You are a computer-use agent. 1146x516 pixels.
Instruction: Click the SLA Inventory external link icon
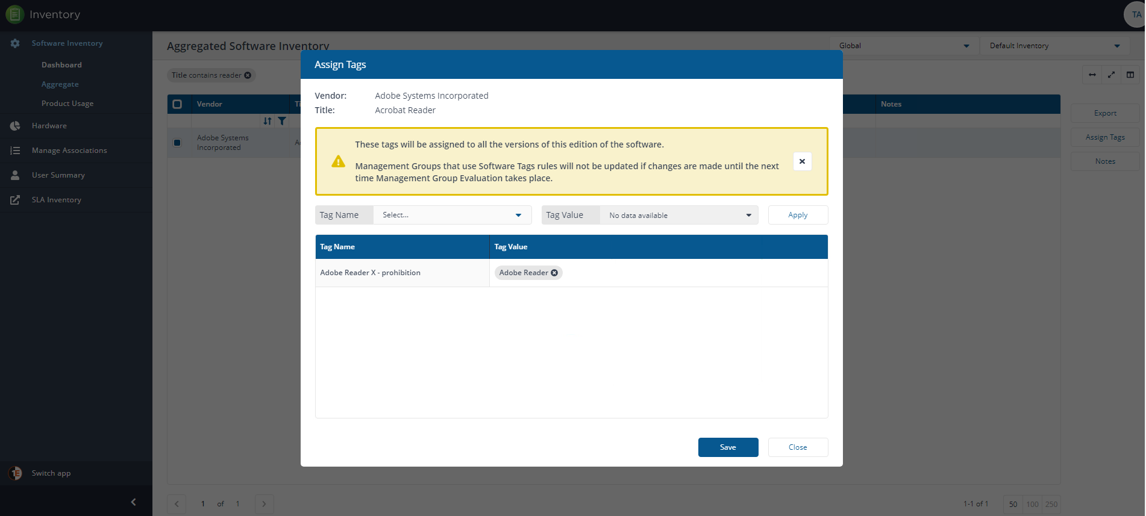pyautogui.click(x=15, y=200)
